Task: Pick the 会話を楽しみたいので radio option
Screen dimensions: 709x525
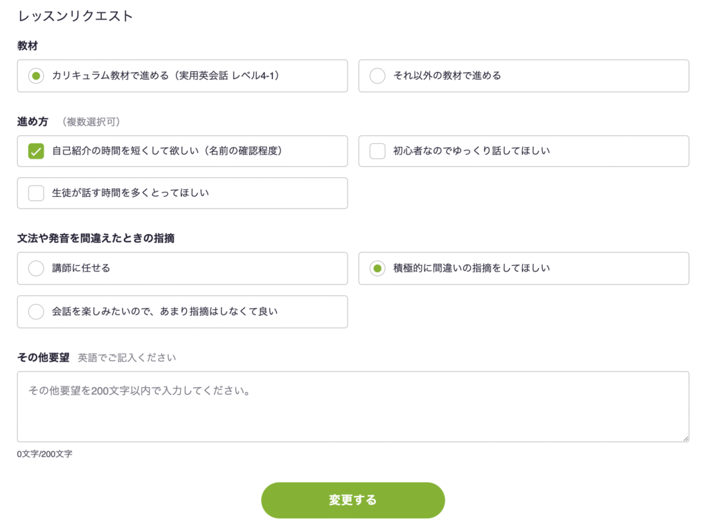Action: click(x=36, y=312)
